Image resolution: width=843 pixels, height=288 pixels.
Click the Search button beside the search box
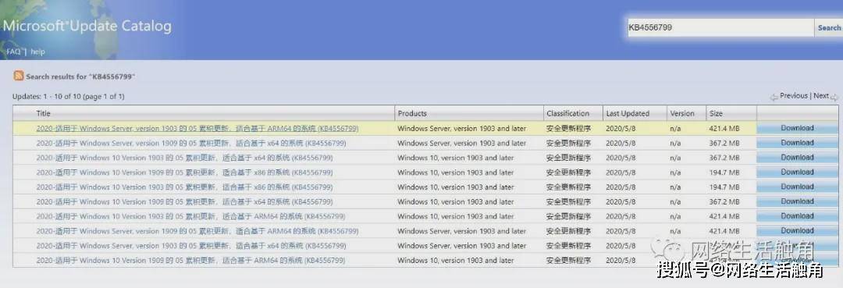pos(829,27)
